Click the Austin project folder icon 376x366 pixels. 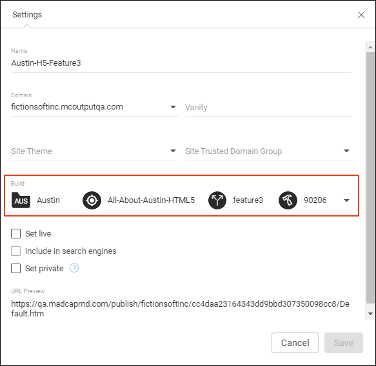(21, 200)
